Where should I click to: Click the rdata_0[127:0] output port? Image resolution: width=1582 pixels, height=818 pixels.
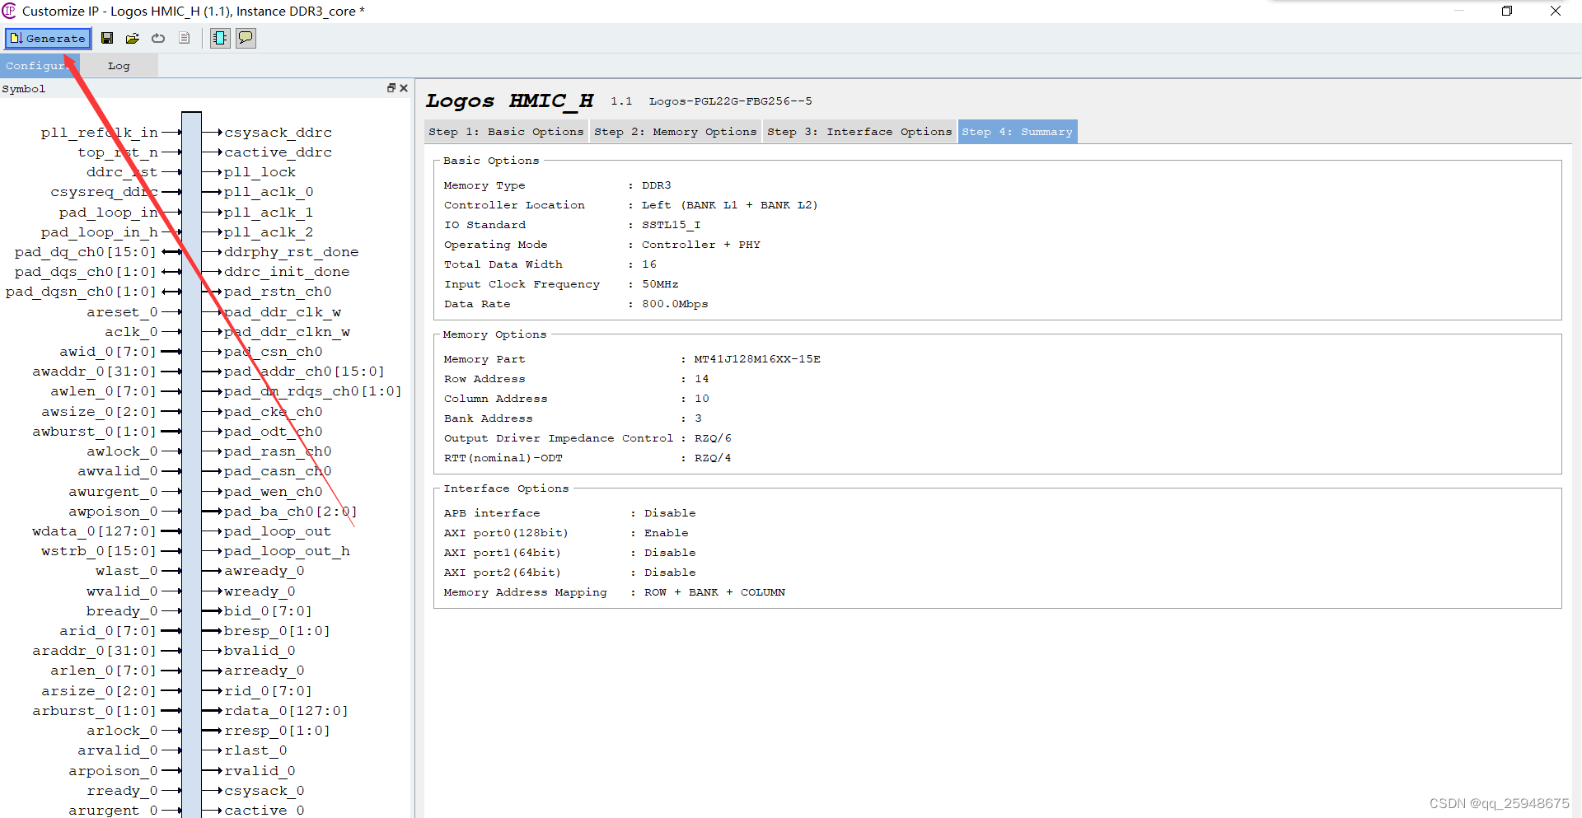286,711
